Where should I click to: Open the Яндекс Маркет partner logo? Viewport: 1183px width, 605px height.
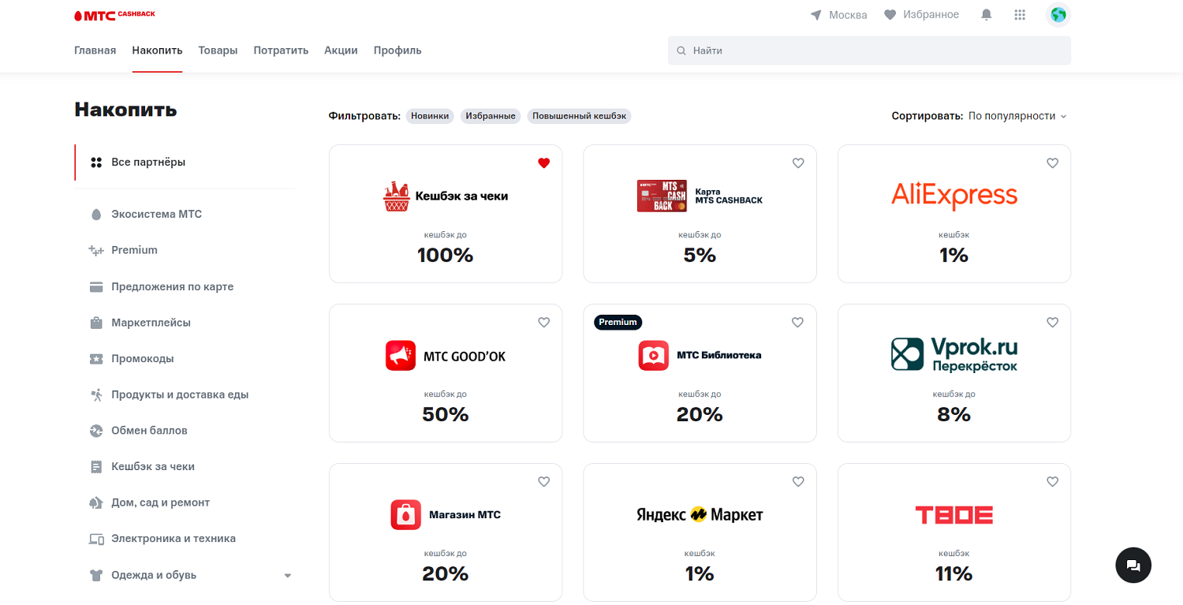[700, 515]
